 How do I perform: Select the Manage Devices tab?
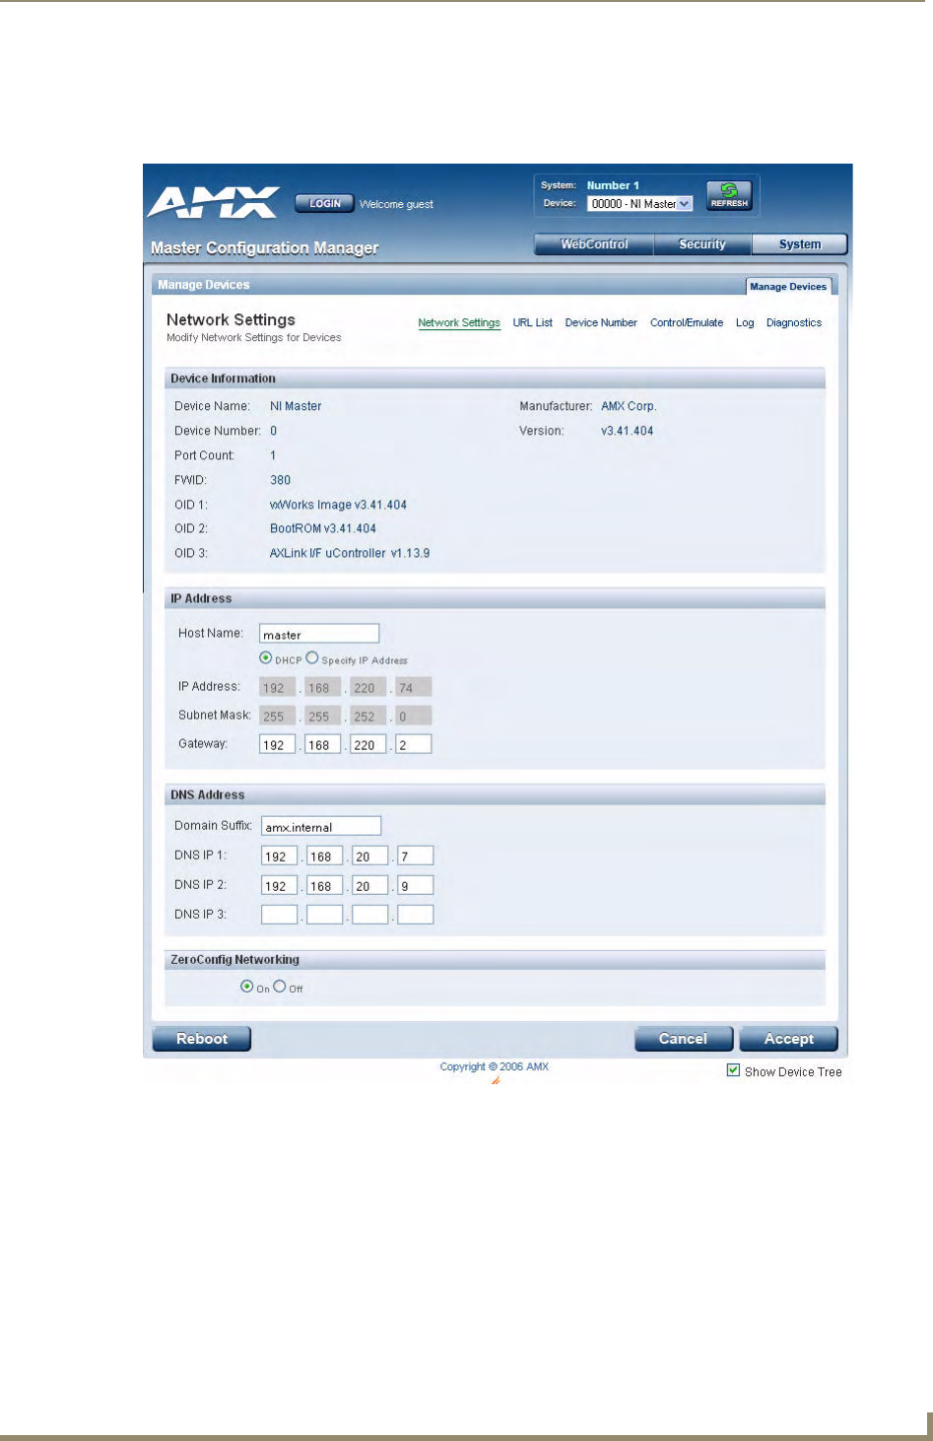tap(788, 287)
